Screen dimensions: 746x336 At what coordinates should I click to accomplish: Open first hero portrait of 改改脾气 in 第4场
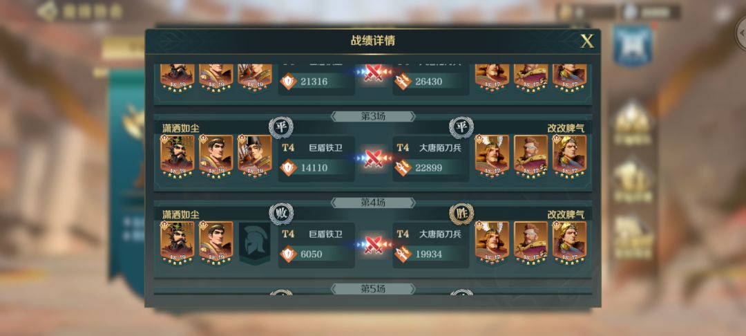point(492,243)
